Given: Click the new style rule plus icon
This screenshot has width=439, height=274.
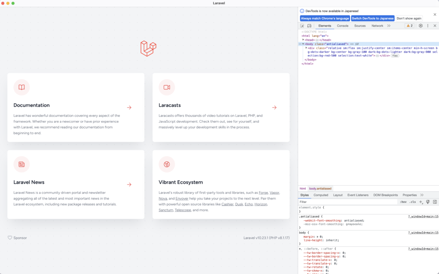Looking at the screenshot, I should point(421,202).
